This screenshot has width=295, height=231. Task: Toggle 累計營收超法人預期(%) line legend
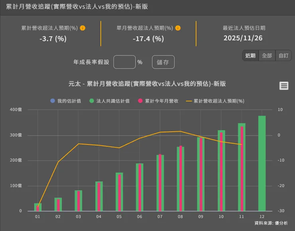[215, 101]
